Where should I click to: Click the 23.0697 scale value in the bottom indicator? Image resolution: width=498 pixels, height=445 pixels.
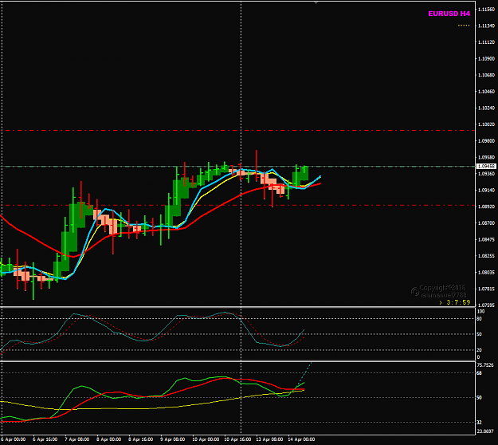click(x=485, y=431)
